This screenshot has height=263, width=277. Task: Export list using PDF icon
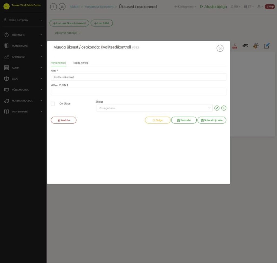coord(235,46)
